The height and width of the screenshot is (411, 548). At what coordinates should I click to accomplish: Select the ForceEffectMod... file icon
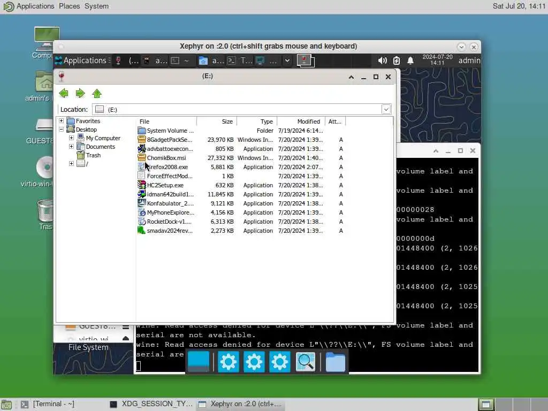pos(141,176)
